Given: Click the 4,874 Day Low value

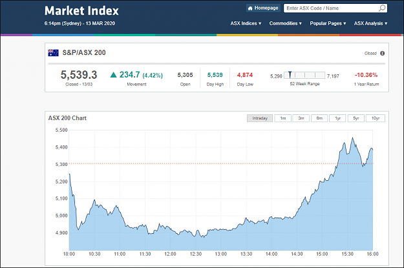Looking at the screenshot, I should pos(245,75).
